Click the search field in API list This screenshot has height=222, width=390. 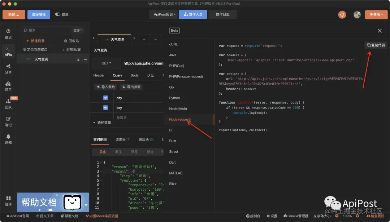click(x=47, y=30)
